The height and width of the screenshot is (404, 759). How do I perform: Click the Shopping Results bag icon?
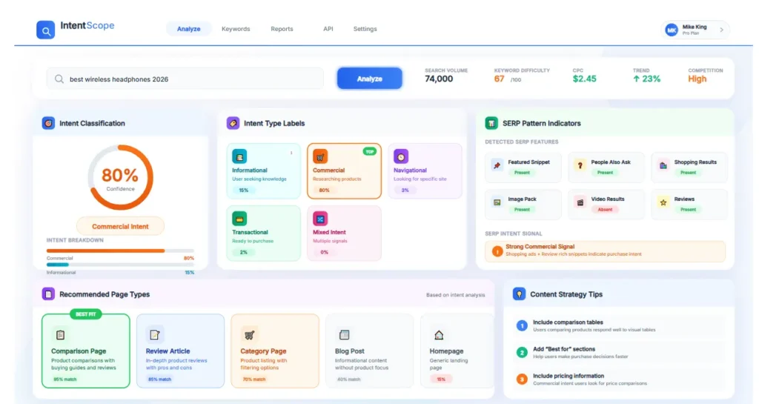tap(663, 165)
